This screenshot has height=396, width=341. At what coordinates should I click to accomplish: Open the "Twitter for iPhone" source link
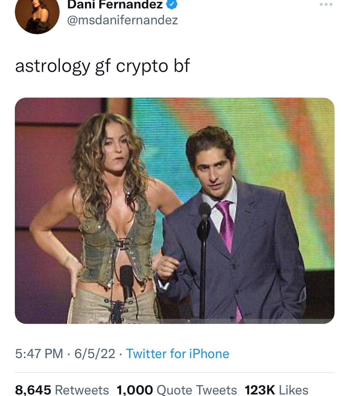tap(177, 354)
